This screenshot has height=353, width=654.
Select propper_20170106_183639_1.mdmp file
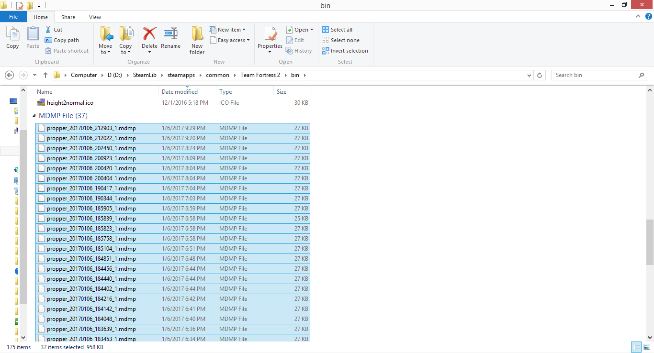[x=173, y=329]
